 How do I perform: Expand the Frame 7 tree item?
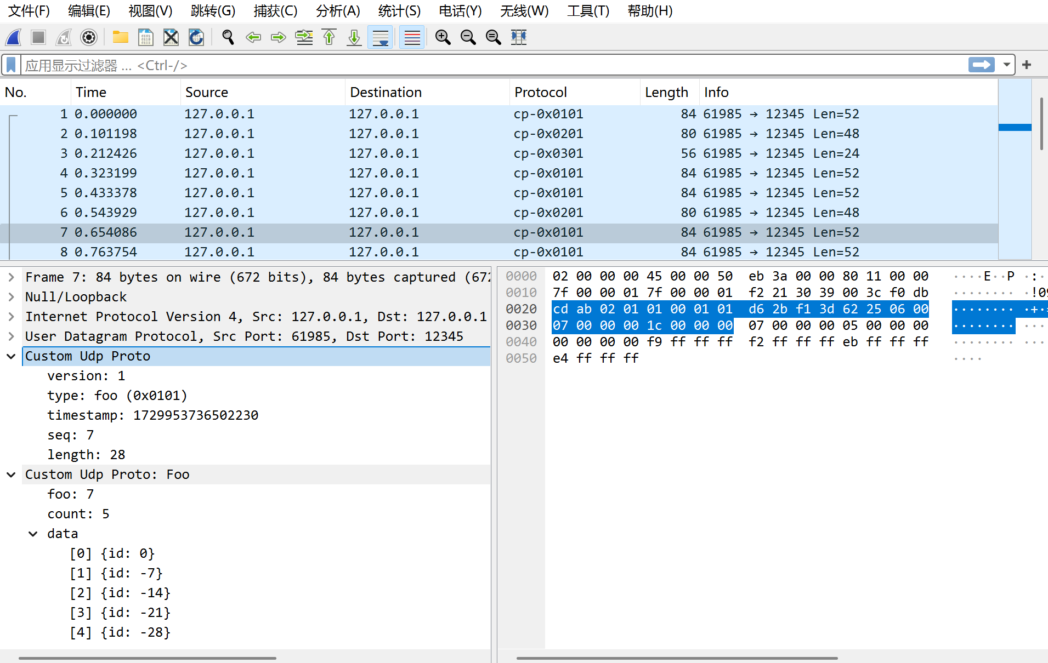click(11, 277)
